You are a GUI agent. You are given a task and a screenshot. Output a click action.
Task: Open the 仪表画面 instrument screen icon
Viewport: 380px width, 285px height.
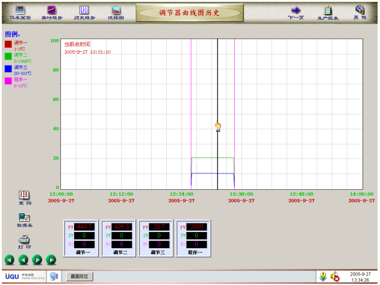(x=20, y=11)
